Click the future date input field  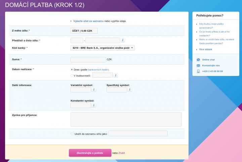(x=103, y=75)
